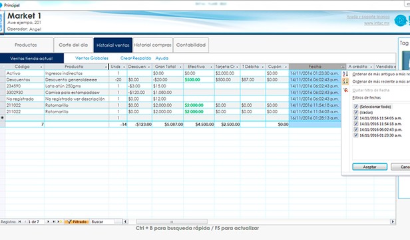Click the scroll right arrow of horizontal scrollbar
Image resolution: width=410 pixels, height=240 pixels.
[x=393, y=221]
